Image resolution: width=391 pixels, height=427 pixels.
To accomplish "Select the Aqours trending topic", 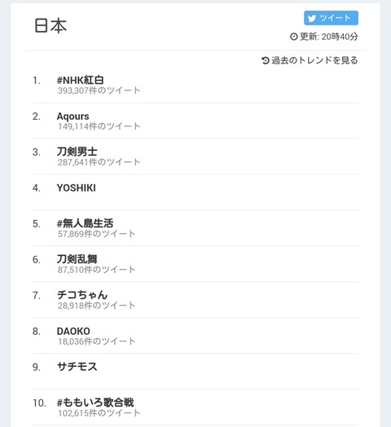I will [72, 117].
